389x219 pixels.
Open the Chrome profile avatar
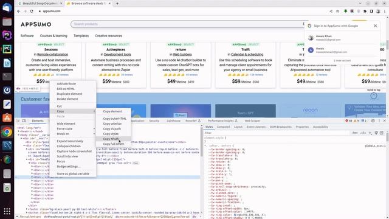[378, 11]
